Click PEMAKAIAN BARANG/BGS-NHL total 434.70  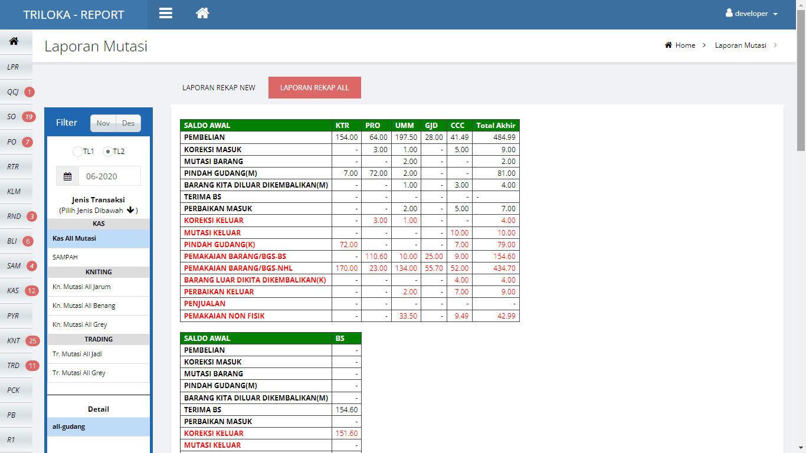[x=496, y=268]
